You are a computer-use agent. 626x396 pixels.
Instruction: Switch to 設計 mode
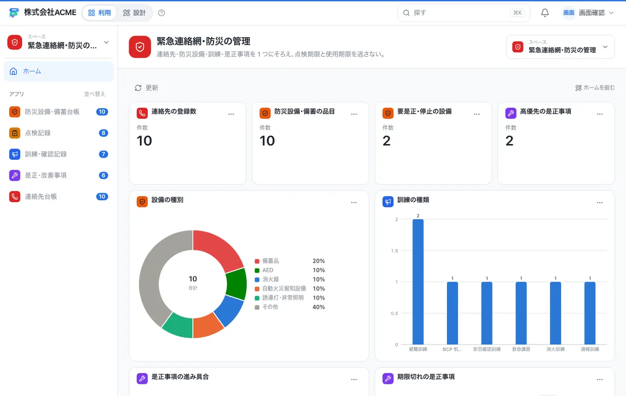point(134,13)
